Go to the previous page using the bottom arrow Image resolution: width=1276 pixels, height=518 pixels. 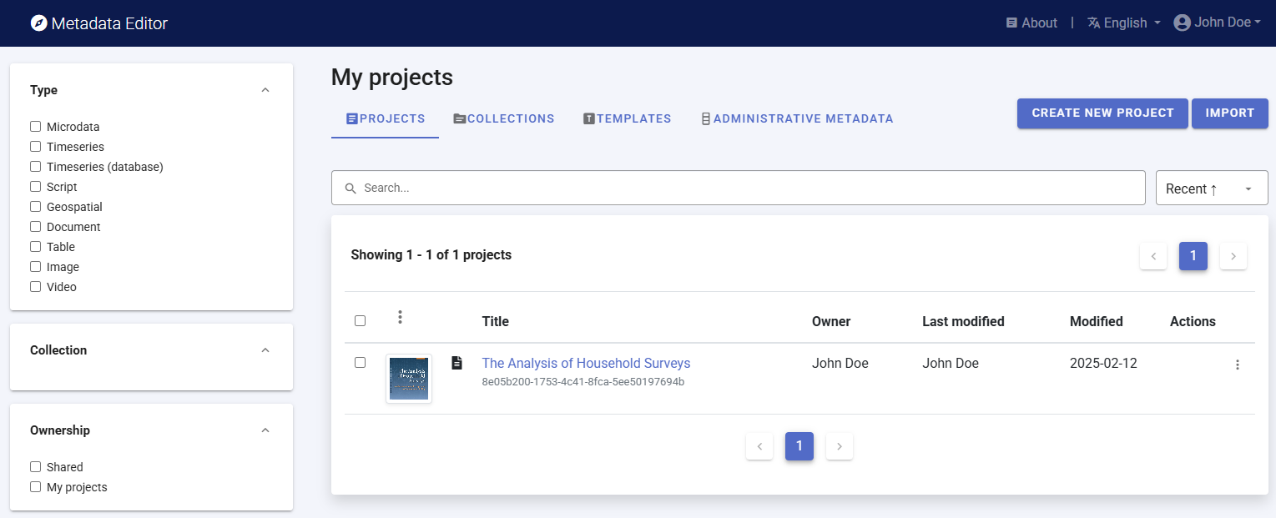[x=759, y=446]
